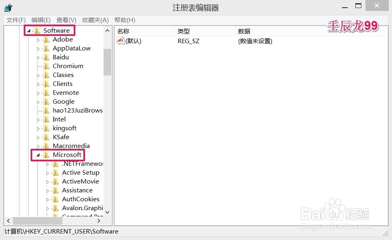Click the ActiveMovie folder icon
This screenshot has width=392, height=240.
55,182
